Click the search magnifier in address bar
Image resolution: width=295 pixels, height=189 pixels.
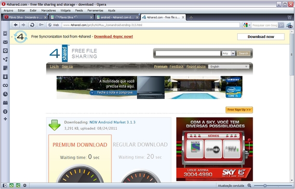tap(281, 25)
